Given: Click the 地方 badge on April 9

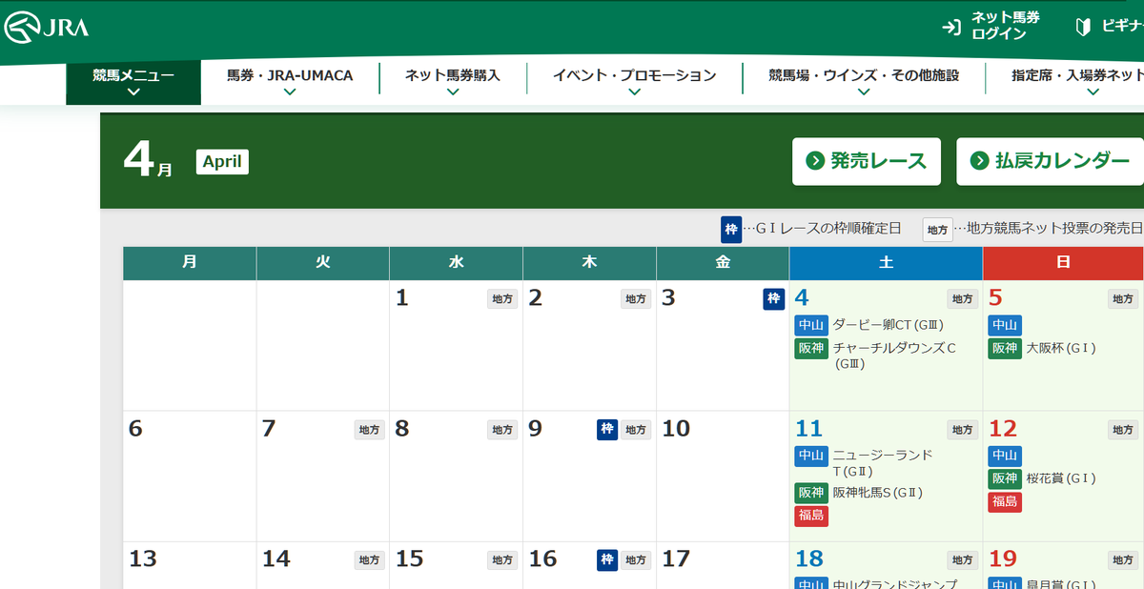Looking at the screenshot, I should [636, 430].
